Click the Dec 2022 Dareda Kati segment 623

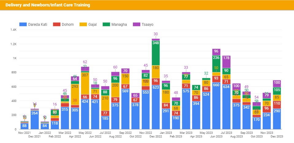point(156,107)
